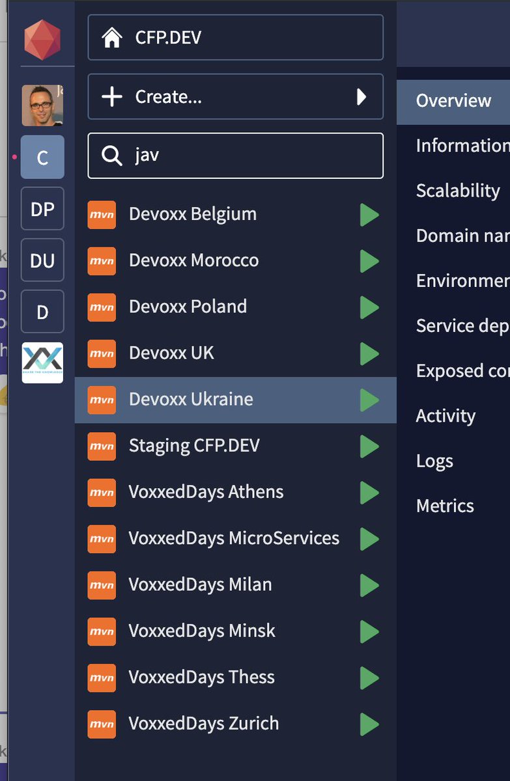Click running status arrow for Devoxx Ukraine

pos(369,400)
